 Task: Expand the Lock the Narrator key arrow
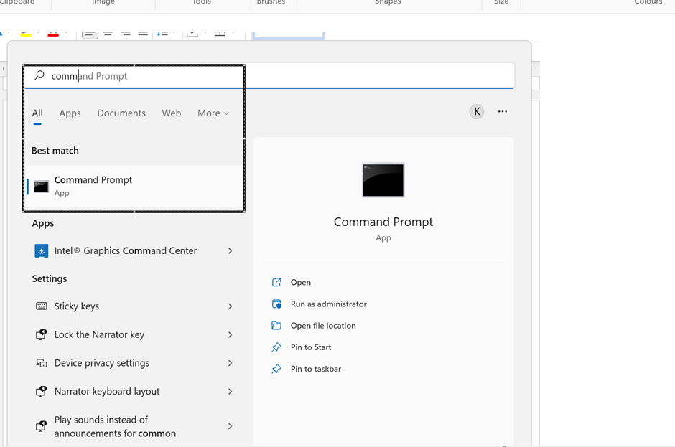231,335
